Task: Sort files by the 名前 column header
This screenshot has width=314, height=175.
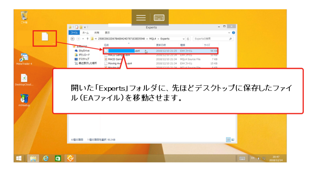Action: tap(106, 45)
